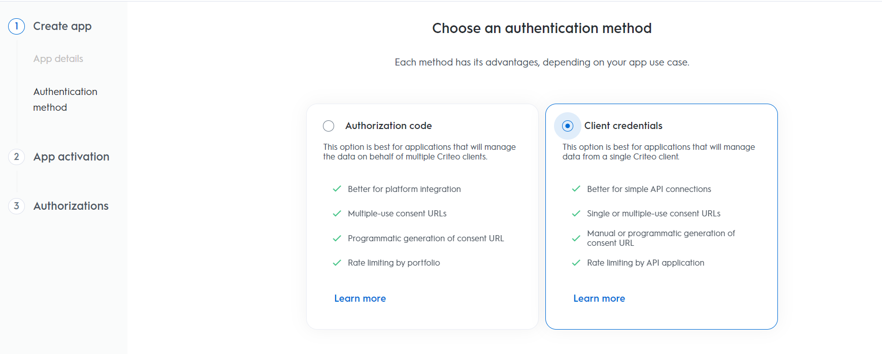Open Learn more under Client credentials
The width and height of the screenshot is (882, 354).
point(599,299)
